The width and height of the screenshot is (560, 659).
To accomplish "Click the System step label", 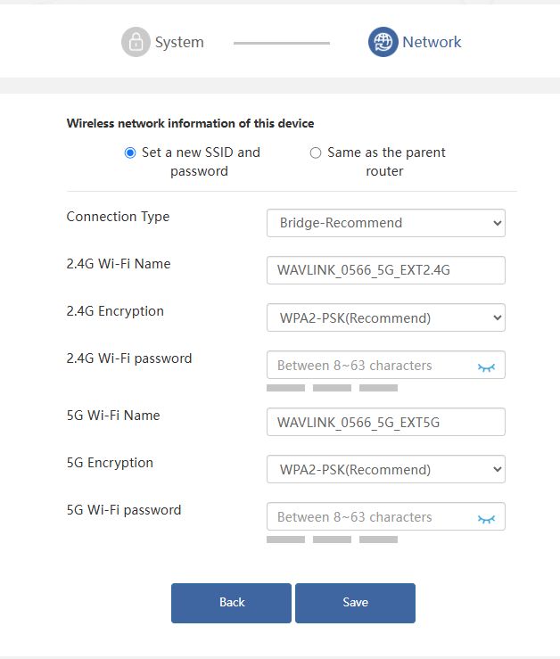I will [179, 42].
